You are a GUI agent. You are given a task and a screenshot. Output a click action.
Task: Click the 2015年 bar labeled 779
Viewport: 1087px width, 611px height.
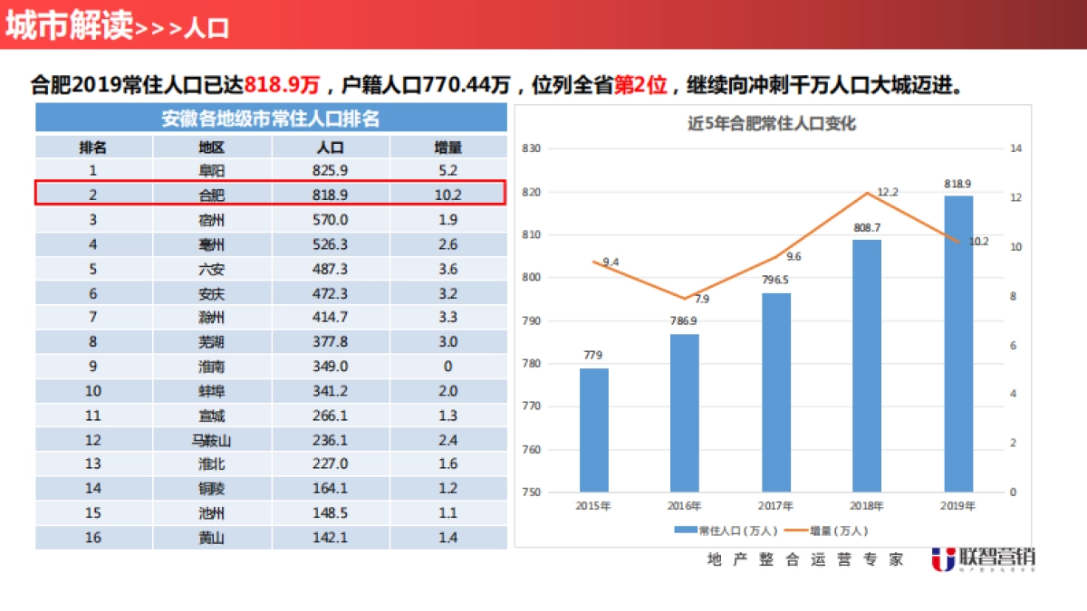click(593, 430)
